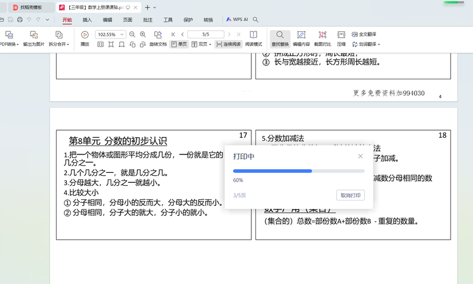Click the 压缩 compress icon

(341, 38)
